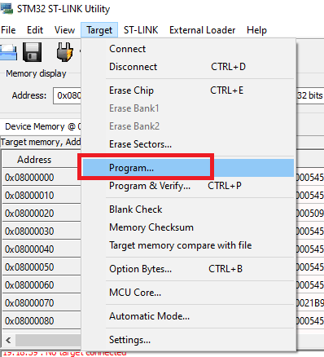Click the connect to target plug icon
The height and width of the screenshot is (357, 324).
click(64, 51)
